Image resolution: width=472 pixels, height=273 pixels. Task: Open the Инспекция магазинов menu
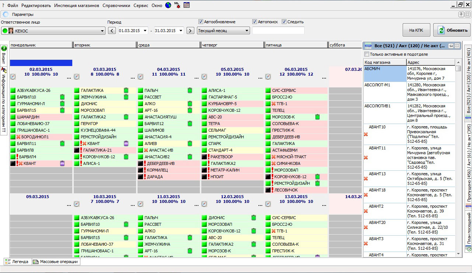pos(77,6)
